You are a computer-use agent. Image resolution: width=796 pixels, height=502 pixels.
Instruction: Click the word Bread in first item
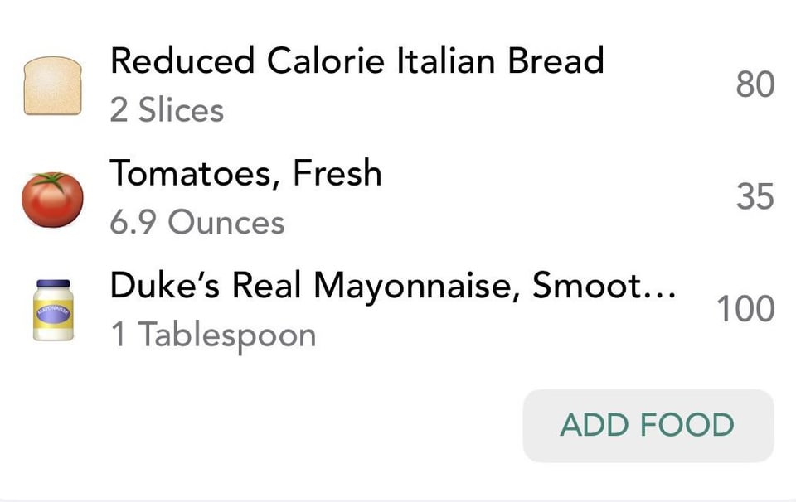coord(556,60)
